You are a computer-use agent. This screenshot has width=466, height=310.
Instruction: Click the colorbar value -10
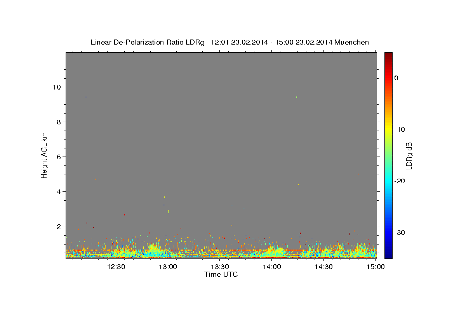tap(400, 129)
